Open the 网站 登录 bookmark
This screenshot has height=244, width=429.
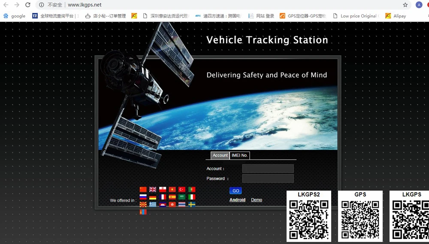(x=261, y=16)
